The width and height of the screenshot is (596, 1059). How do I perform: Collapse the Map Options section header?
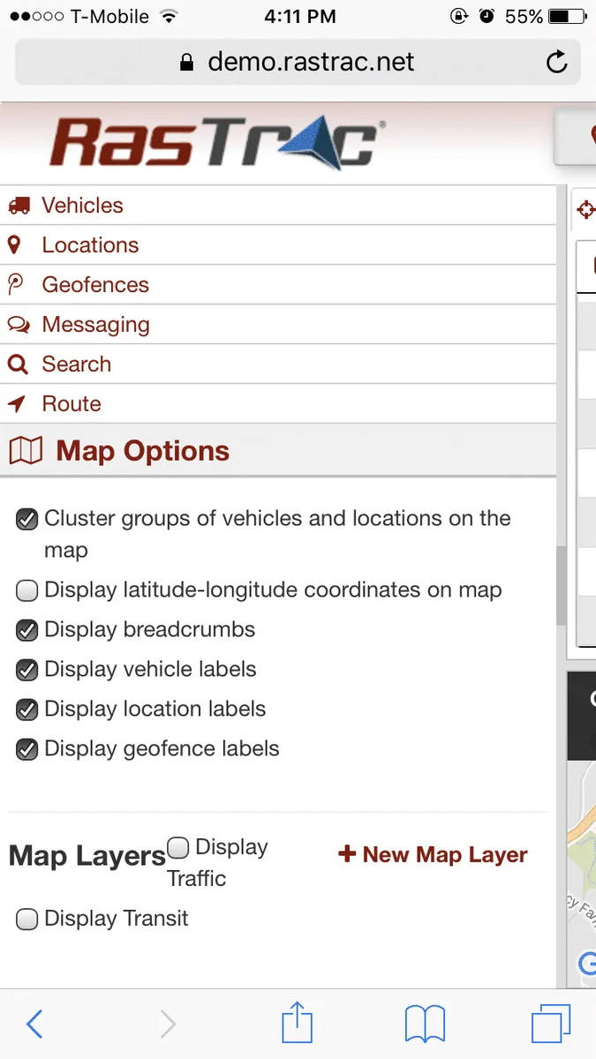tap(141, 451)
